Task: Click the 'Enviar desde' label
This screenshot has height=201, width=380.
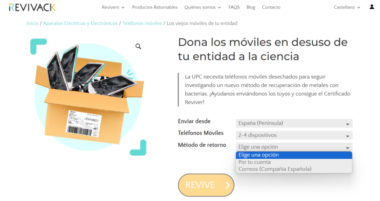Action: (194, 121)
